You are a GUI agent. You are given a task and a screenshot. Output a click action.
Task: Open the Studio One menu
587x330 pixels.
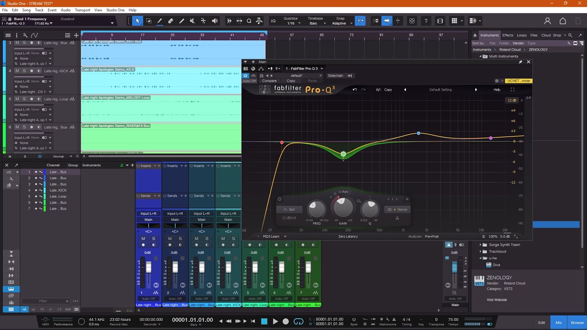click(x=115, y=10)
